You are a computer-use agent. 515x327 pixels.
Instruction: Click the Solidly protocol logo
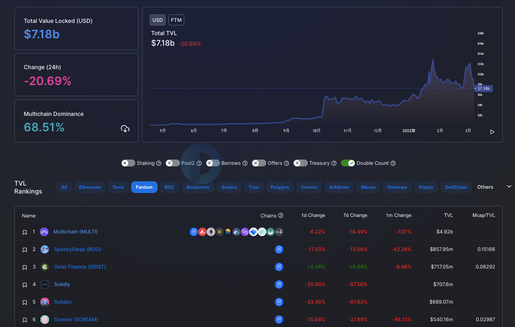(45, 284)
